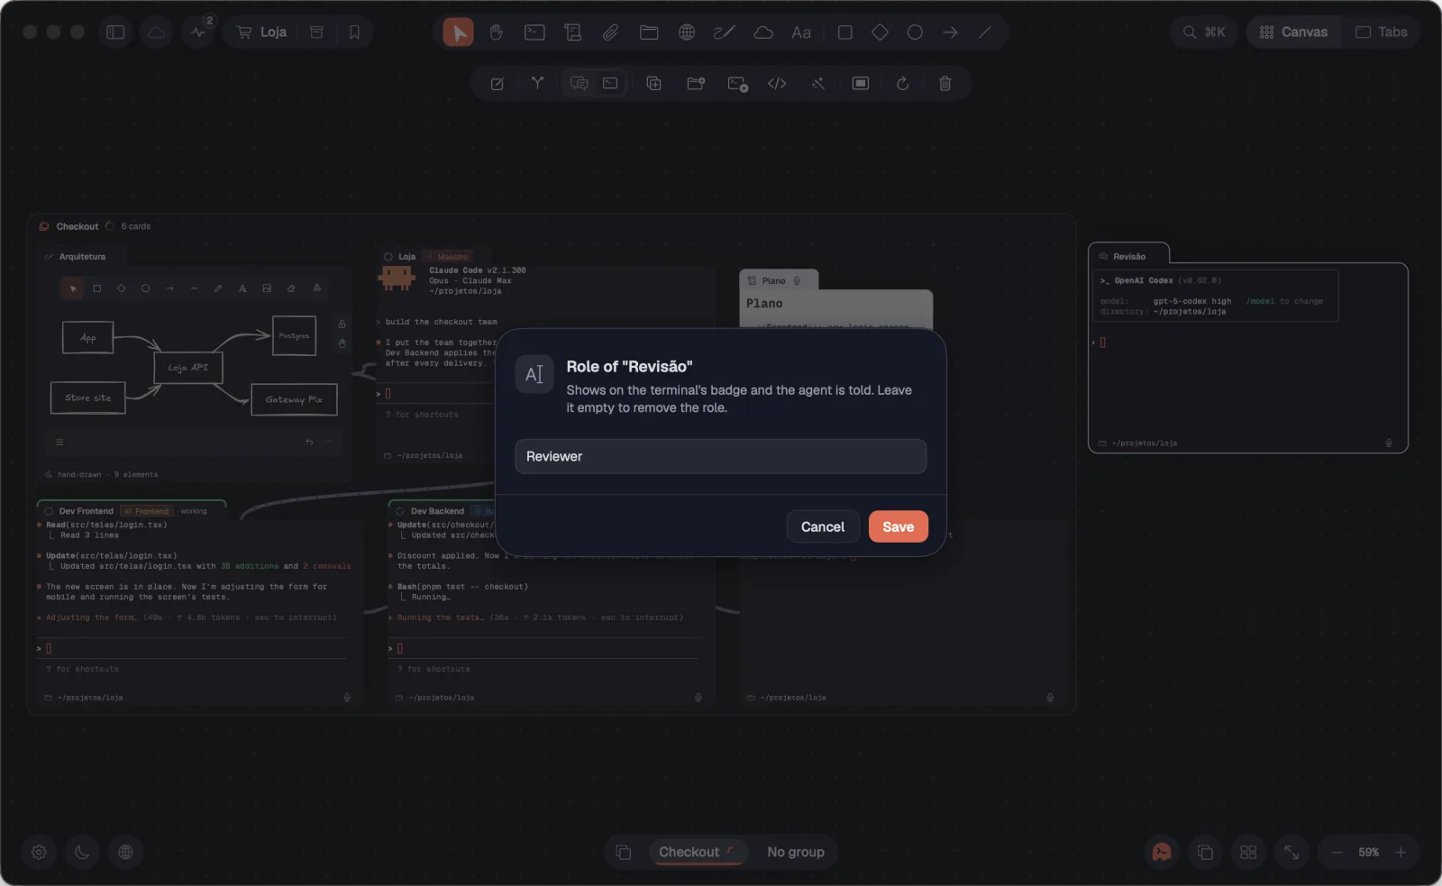Zoom in with plus button
1442x886 pixels.
coord(1401,852)
